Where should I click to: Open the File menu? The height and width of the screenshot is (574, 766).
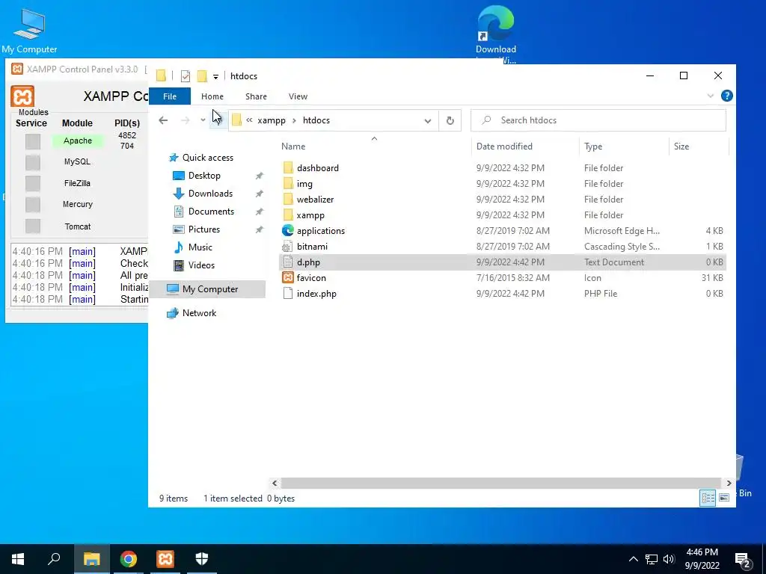coord(170,96)
